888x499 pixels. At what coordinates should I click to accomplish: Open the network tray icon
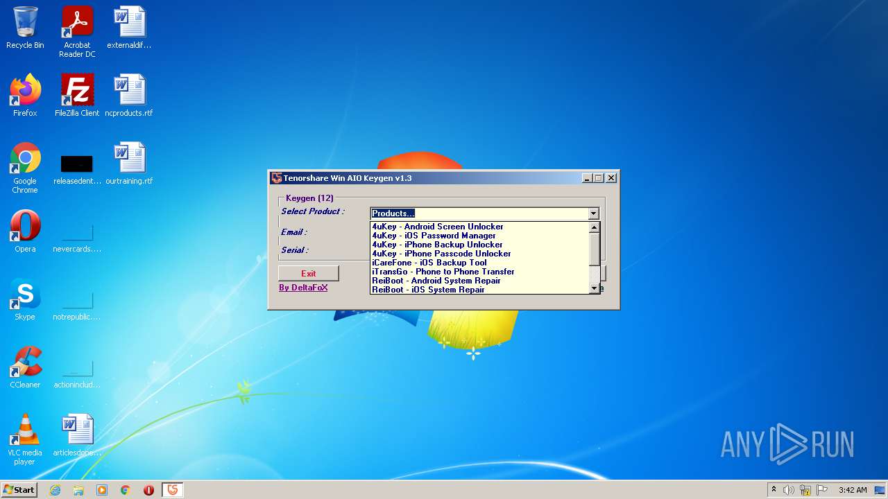(x=805, y=490)
